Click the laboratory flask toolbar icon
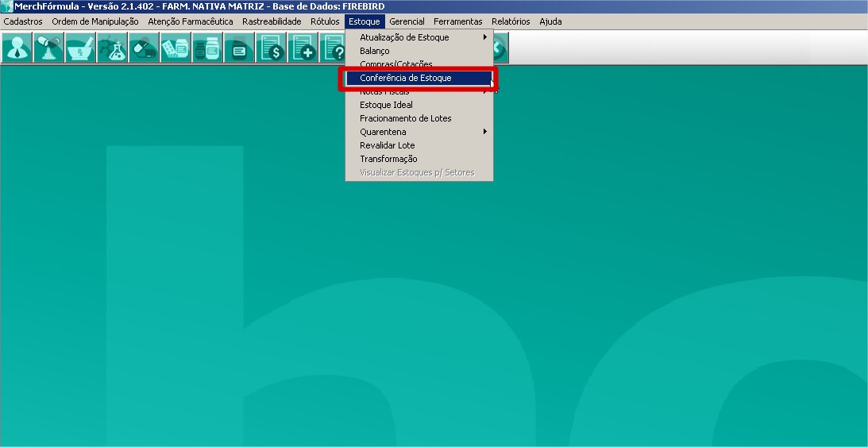 tap(112, 48)
